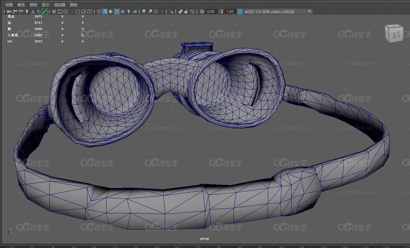Click the view cube 后 face
Screen dimensions: 410x248
tap(396, 35)
